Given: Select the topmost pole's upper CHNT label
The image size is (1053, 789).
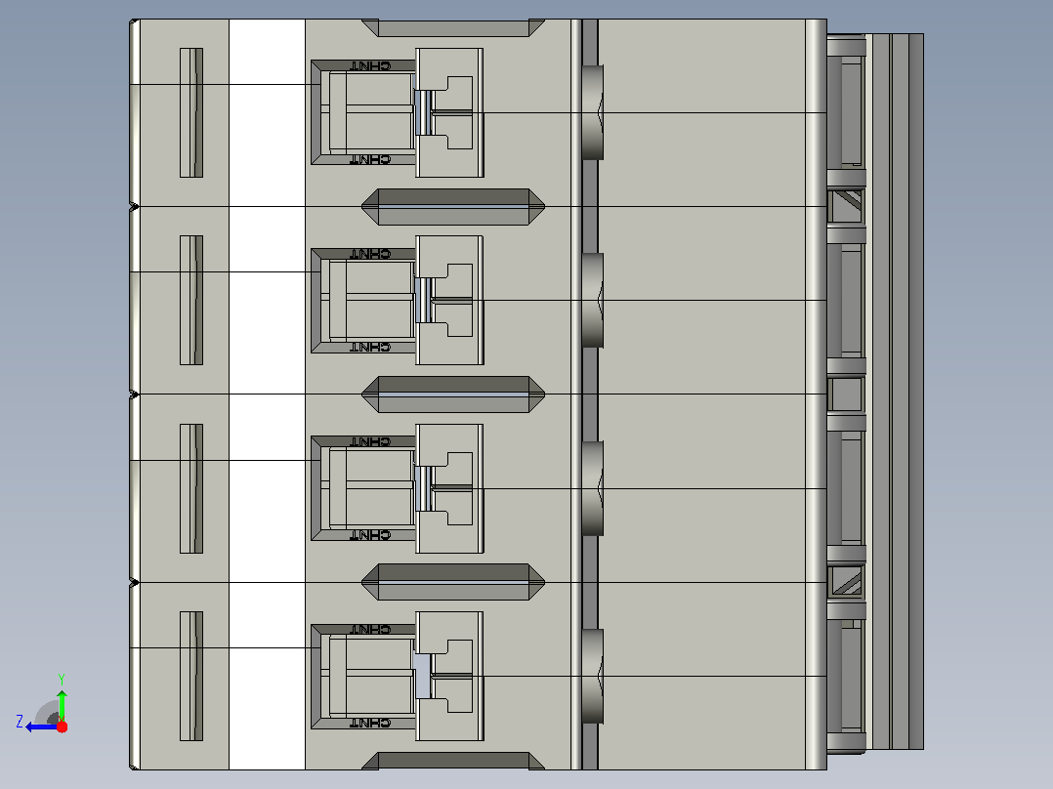Looking at the screenshot, I should [x=370, y=65].
